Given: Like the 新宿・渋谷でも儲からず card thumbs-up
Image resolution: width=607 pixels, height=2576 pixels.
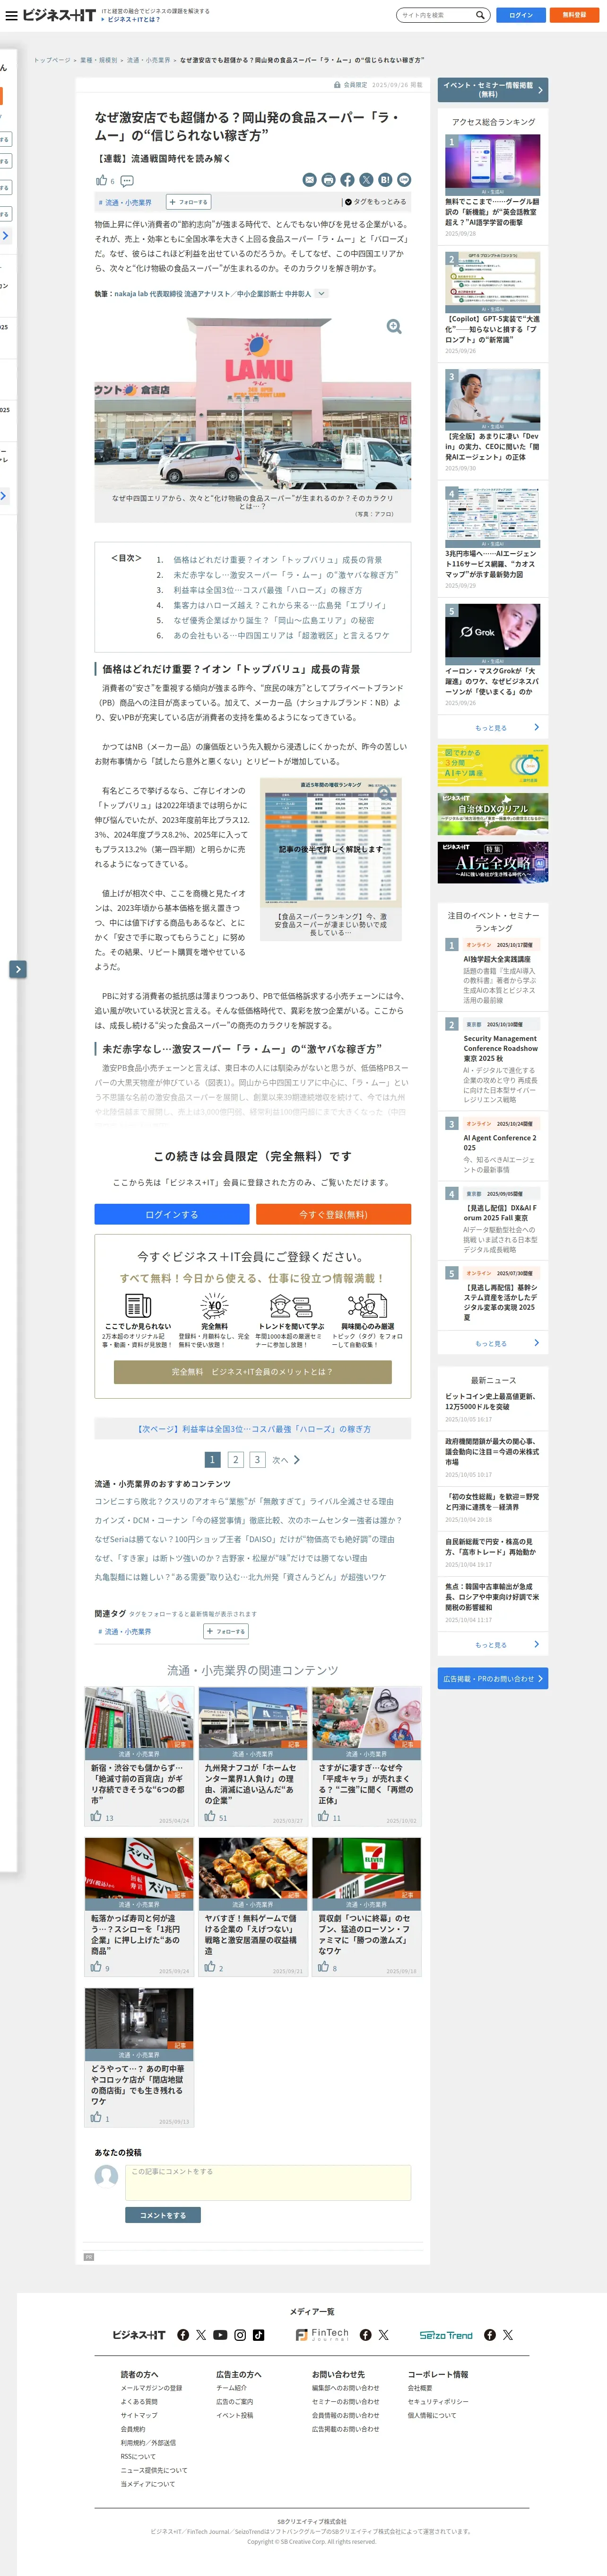Looking at the screenshot, I should (96, 1816).
